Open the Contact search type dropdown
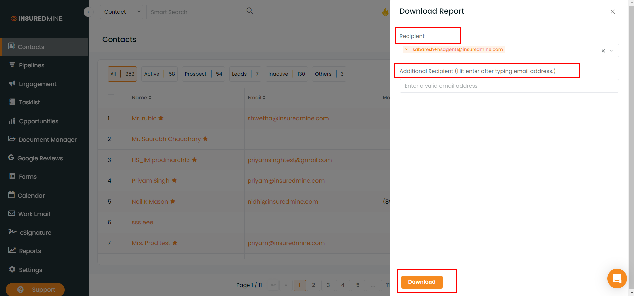The image size is (634, 296). pyautogui.click(x=121, y=12)
